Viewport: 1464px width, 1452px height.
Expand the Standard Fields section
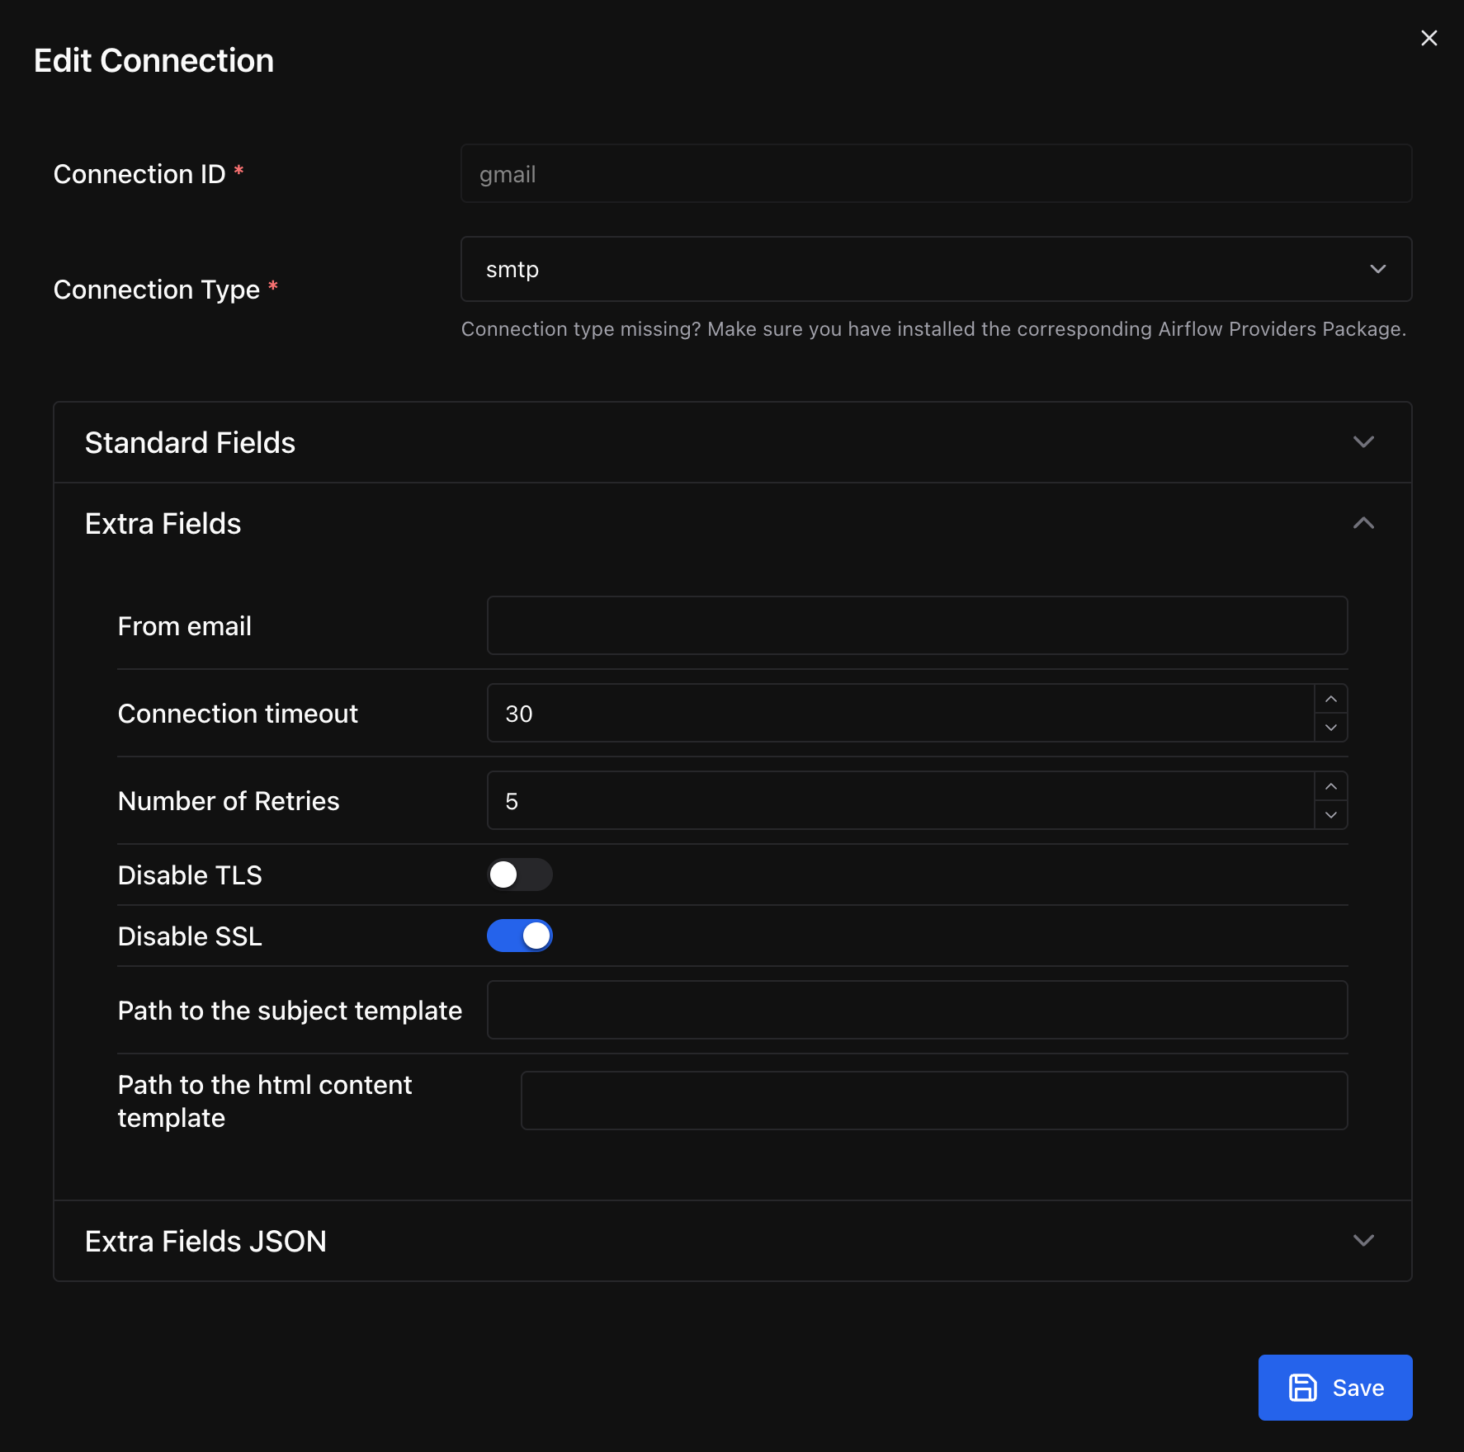point(1363,442)
